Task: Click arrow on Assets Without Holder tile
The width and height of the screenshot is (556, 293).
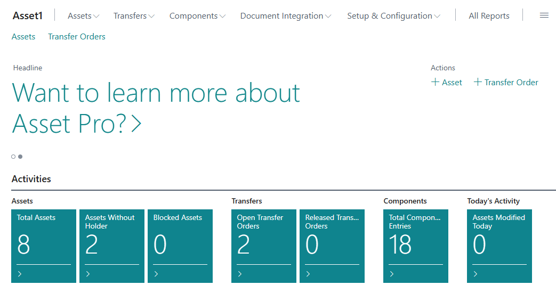Action: click(x=88, y=274)
